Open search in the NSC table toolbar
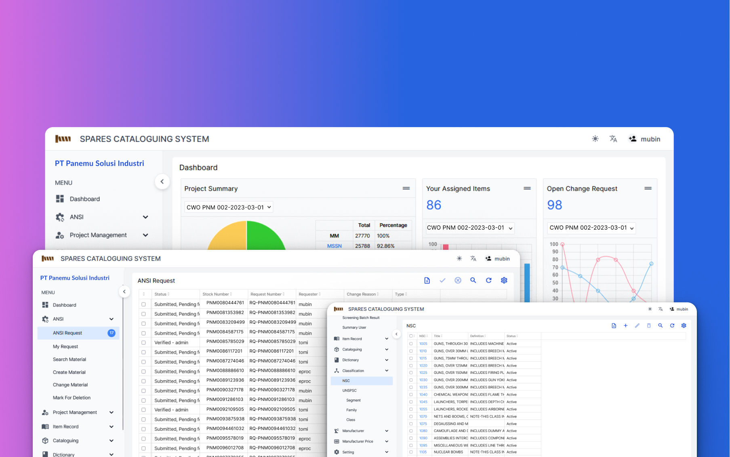 (661, 325)
